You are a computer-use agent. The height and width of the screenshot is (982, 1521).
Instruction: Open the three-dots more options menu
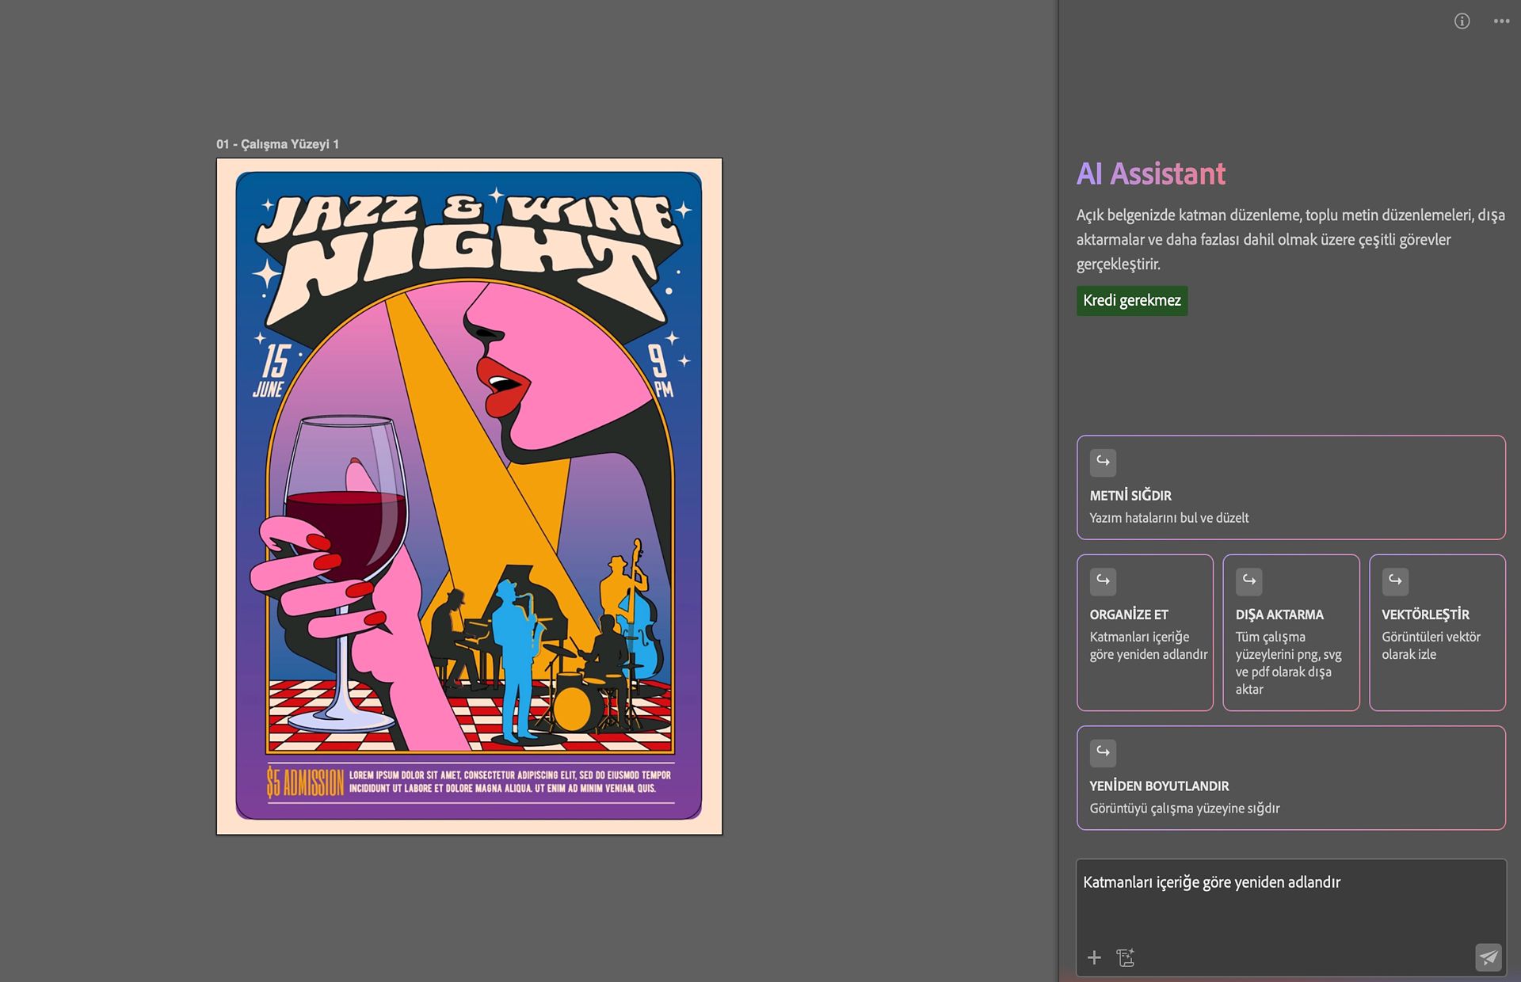tap(1501, 21)
